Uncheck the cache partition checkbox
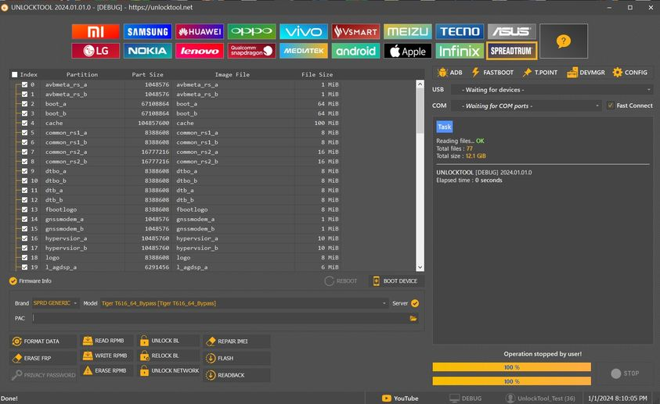Viewport: 660px width, 404px height. [25, 123]
